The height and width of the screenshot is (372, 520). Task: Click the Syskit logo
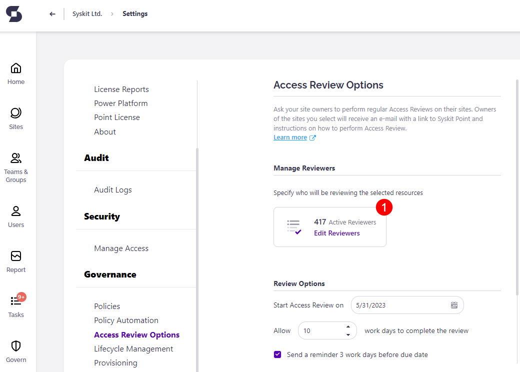point(14,14)
